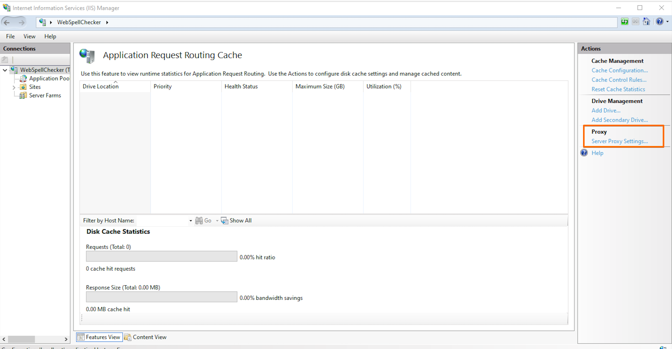Collapse the WebSpellChecker server node
The width and height of the screenshot is (672, 349).
click(x=5, y=70)
